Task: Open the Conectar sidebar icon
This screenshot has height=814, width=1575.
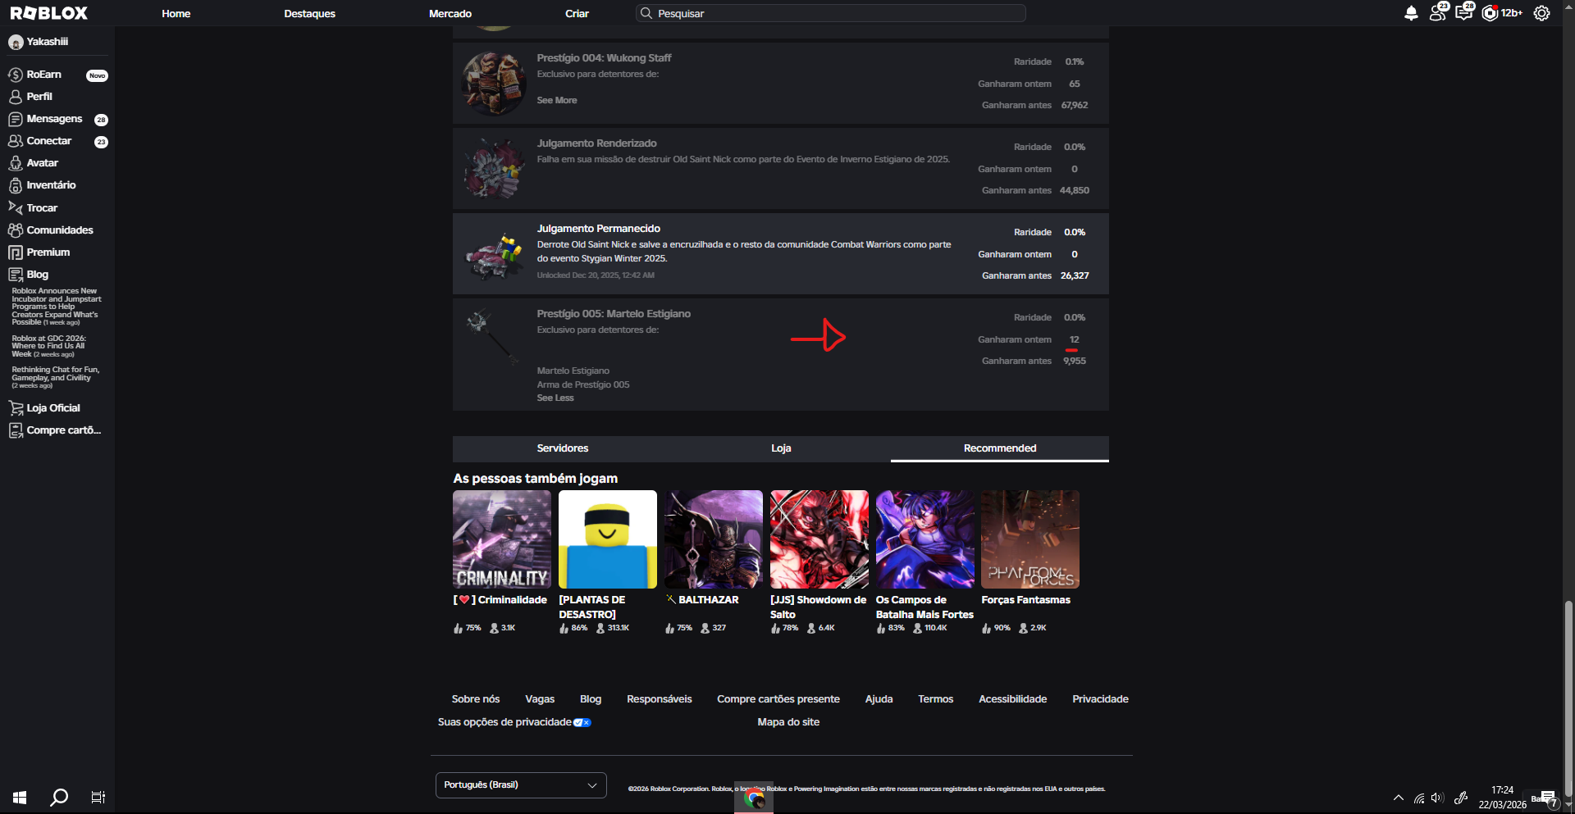Action: click(16, 141)
